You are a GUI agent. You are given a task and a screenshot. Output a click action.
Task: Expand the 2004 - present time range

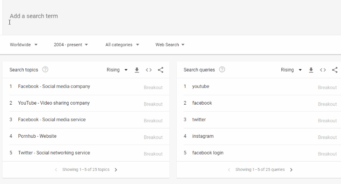(71, 45)
